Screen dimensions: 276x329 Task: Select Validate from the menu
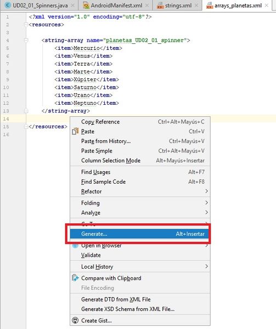click(140, 255)
